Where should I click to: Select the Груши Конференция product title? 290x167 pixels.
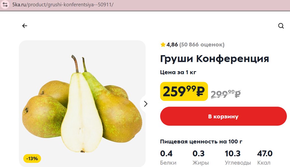(x=215, y=59)
